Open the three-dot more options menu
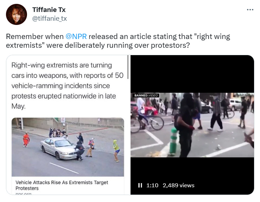The height and width of the screenshot is (202, 260). click(x=250, y=10)
